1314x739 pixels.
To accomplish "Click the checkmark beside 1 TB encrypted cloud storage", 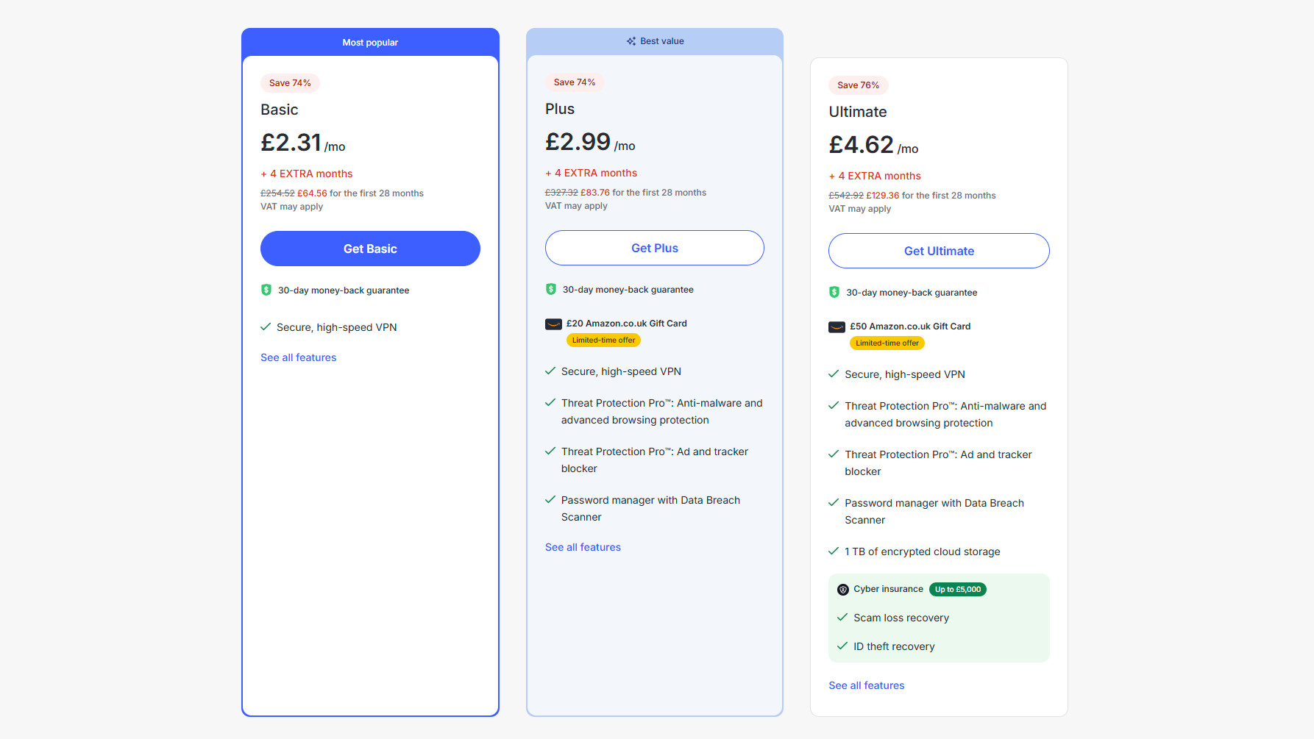I will [x=833, y=551].
